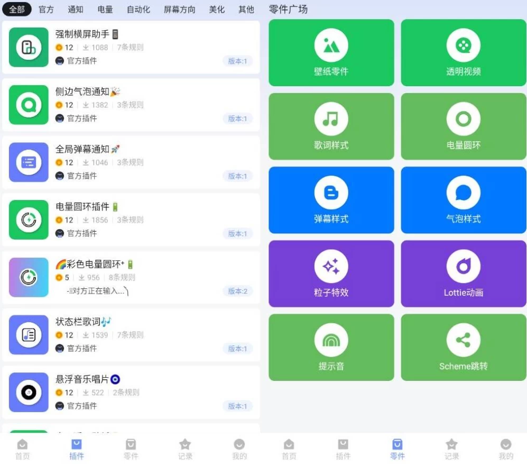Choose the 气泡样式 chat bubble tile
Screen dimensions: 527x464
pyautogui.click(x=463, y=200)
